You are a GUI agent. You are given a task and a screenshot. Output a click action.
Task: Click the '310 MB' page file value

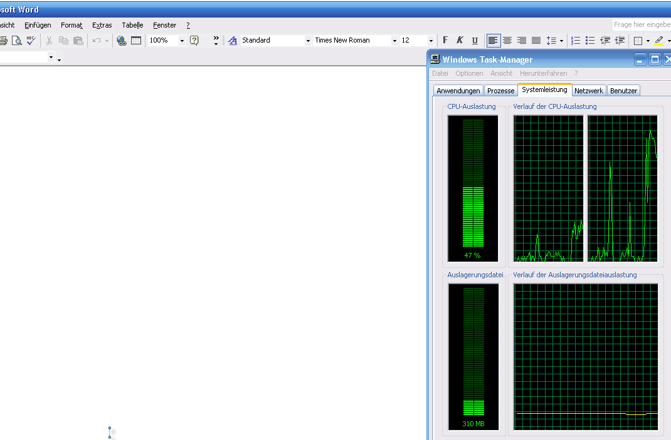pyautogui.click(x=473, y=424)
